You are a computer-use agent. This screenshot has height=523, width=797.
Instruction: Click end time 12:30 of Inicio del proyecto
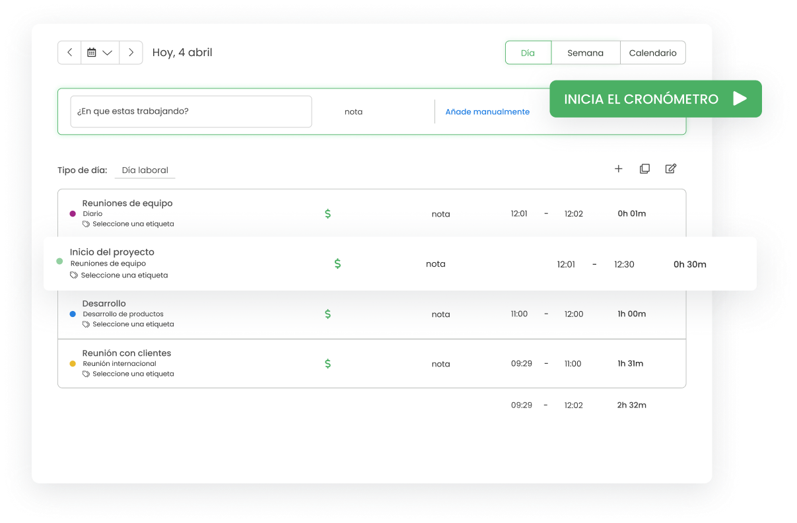point(624,264)
